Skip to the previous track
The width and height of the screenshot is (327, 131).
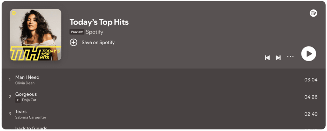(x=267, y=58)
